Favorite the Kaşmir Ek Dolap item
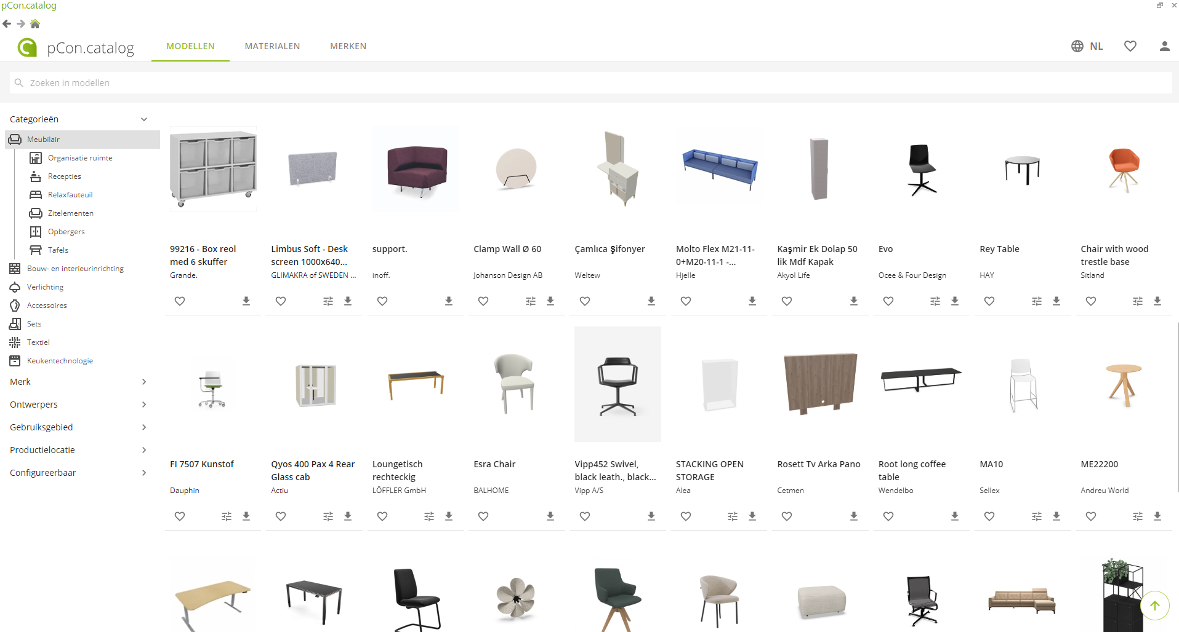The image size is (1179, 632). 787,301
